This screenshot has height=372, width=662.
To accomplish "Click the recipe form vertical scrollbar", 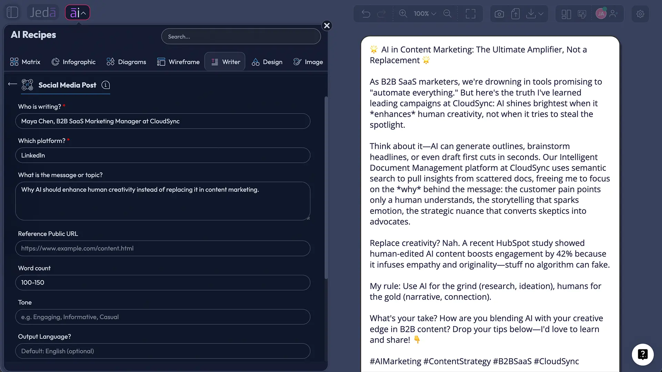I will tap(326, 188).
